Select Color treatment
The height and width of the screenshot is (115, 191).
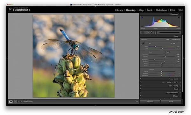pos(167,40)
